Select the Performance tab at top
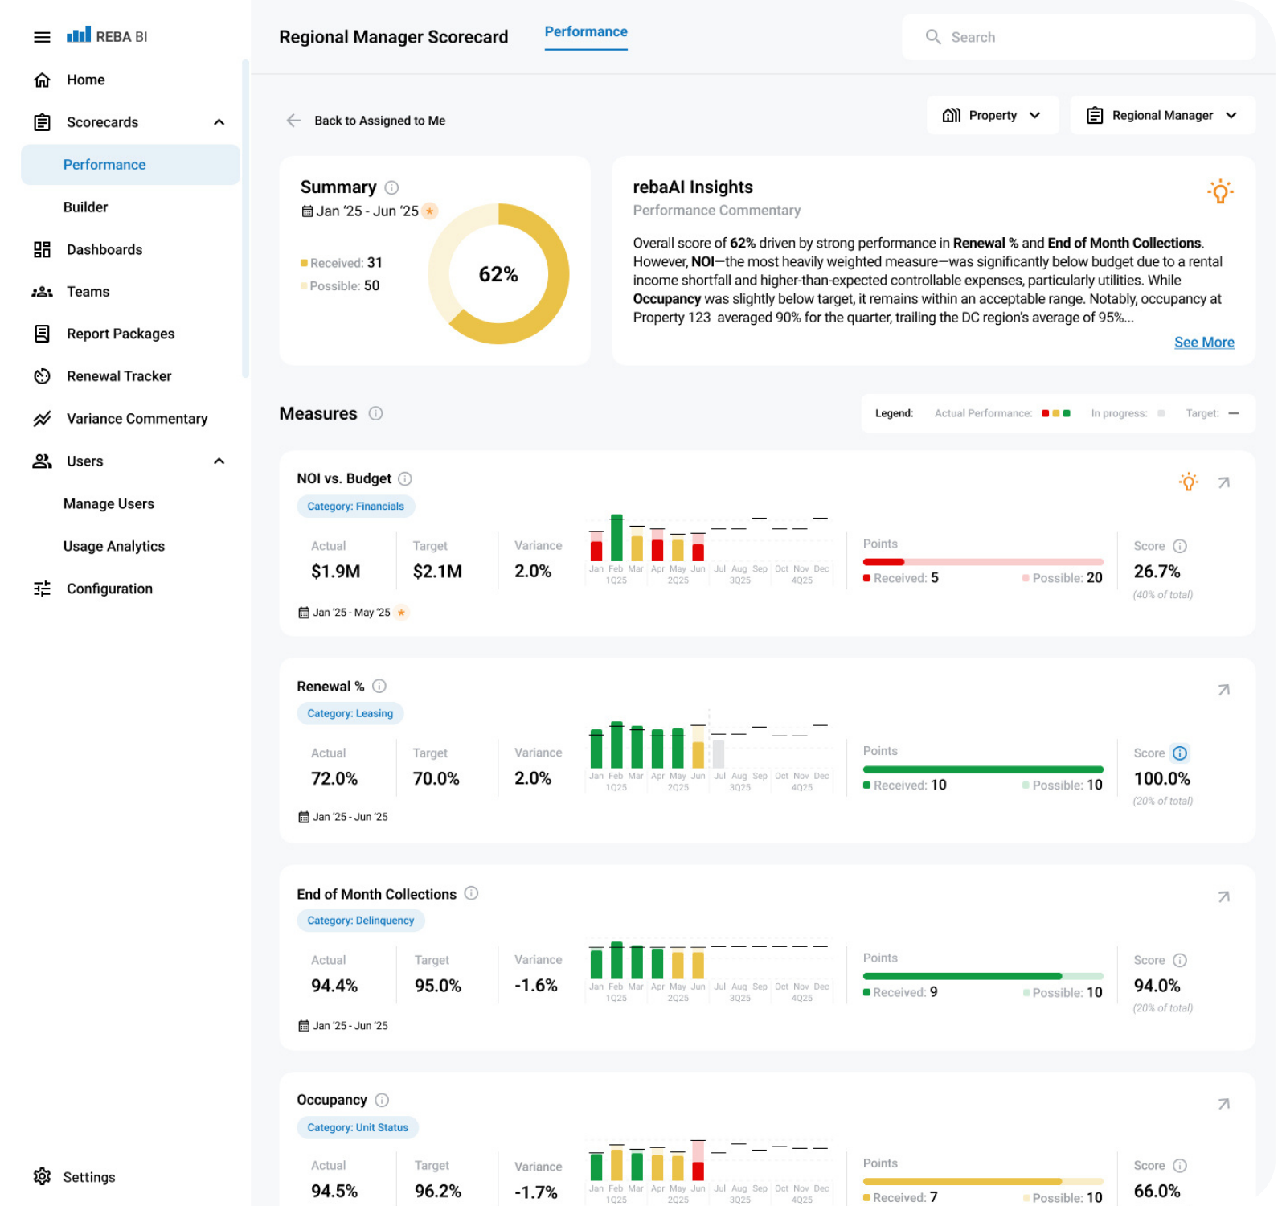This screenshot has height=1206, width=1286. [x=586, y=32]
